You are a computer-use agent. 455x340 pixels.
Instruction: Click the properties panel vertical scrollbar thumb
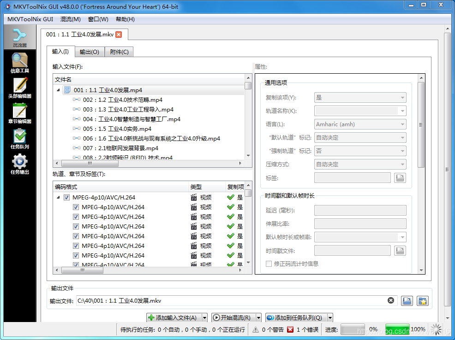coord(421,124)
